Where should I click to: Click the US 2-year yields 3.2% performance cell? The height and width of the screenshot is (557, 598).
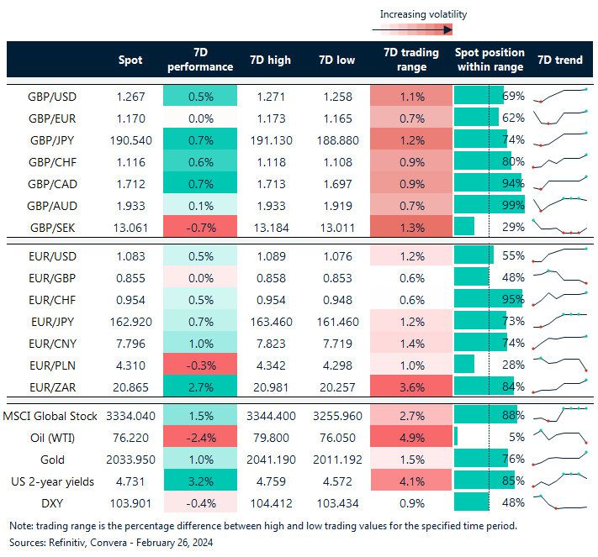tap(199, 481)
